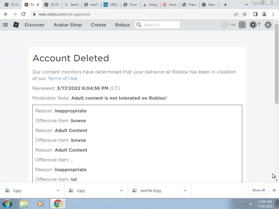Click 'Adult content is not tolerated' note

[x=119, y=98]
